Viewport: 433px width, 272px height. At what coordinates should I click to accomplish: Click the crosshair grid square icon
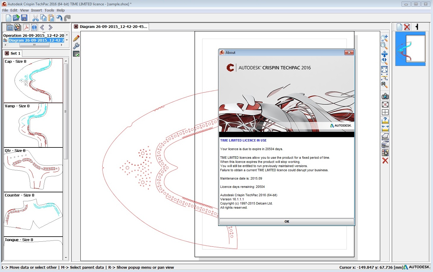tap(385, 112)
